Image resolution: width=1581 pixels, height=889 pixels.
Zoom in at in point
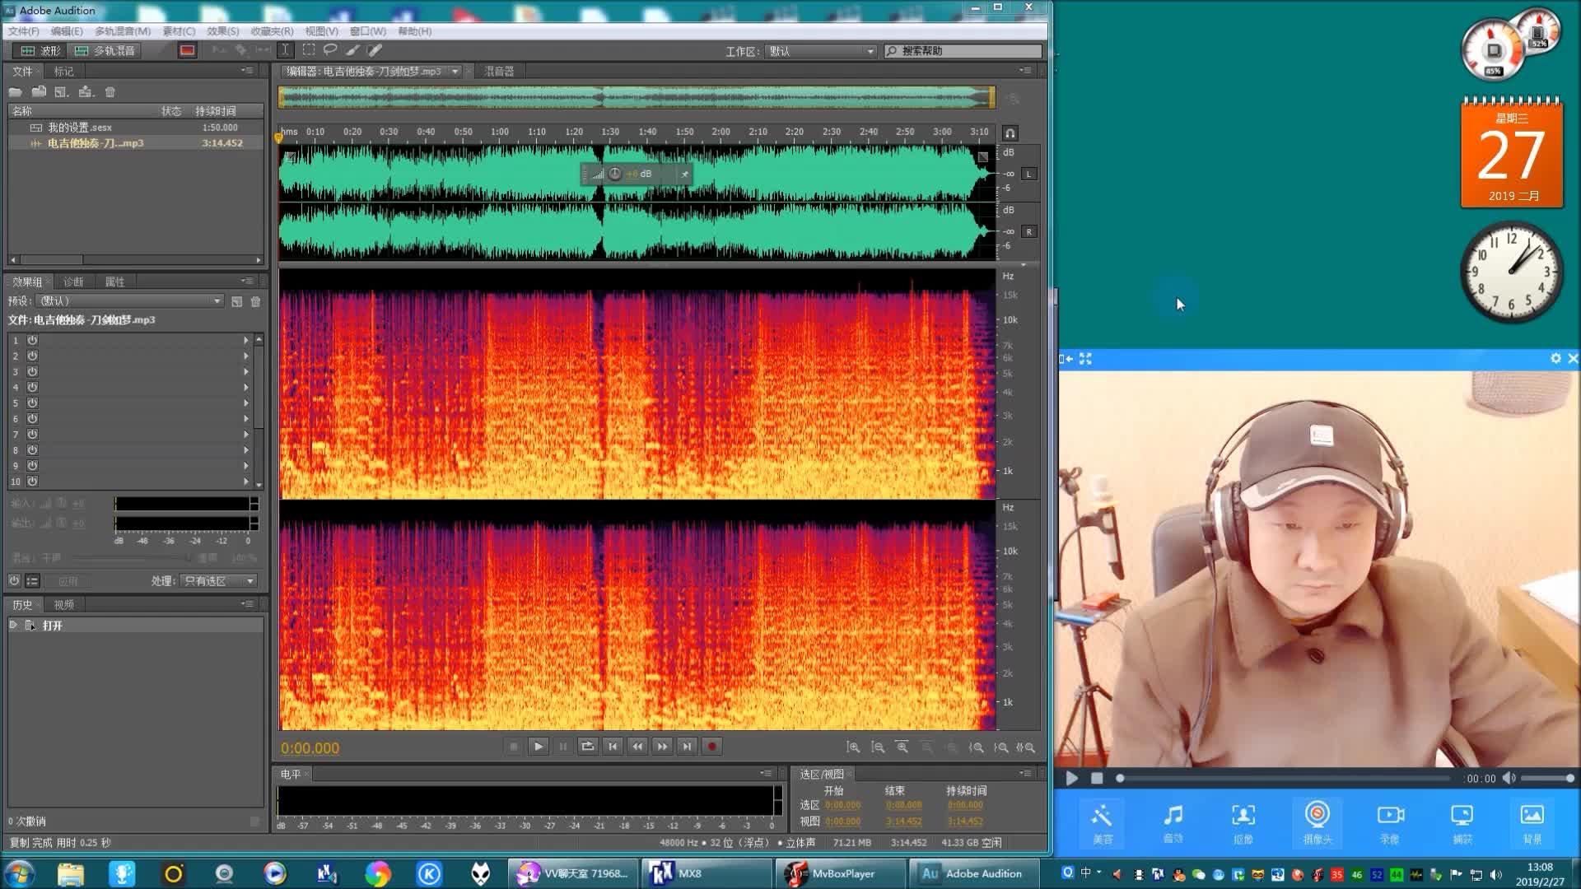976,747
